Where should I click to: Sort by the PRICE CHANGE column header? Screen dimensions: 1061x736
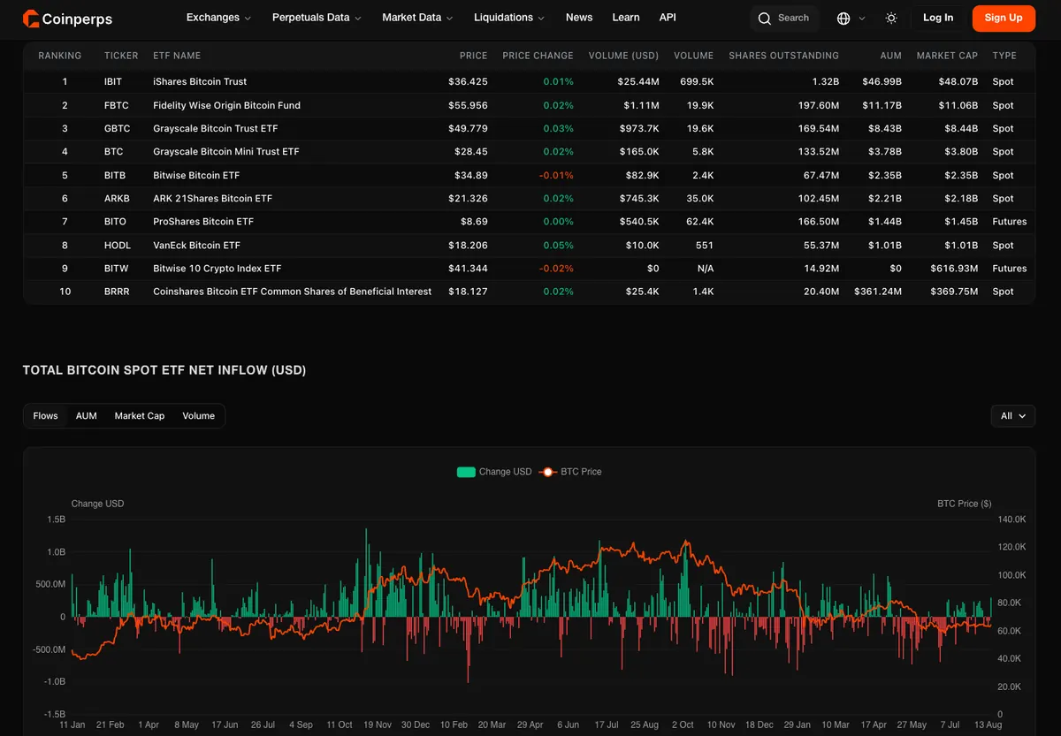538,56
